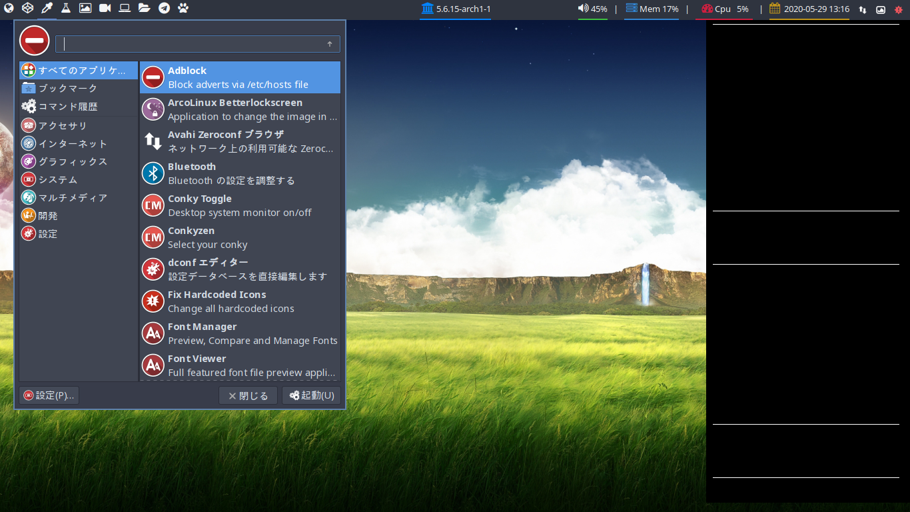The height and width of the screenshot is (512, 910).
Task: Click the video camera workspace icon
Action: [105, 9]
